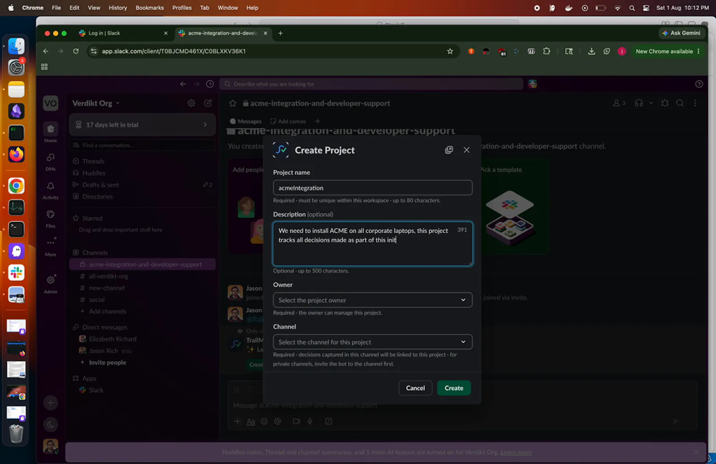Image resolution: width=716 pixels, height=464 pixels.
Task: Open More options in sidebar
Action: click(51, 247)
